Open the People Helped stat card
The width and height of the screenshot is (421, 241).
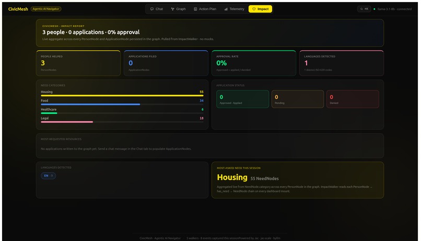tap(78, 63)
